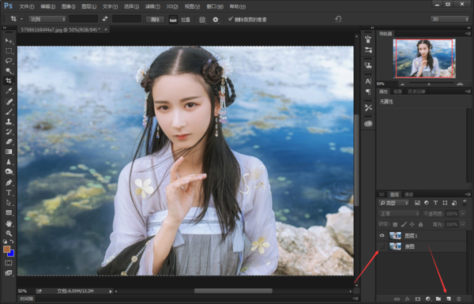This screenshot has width=474, height=304.
Task: Open the 3D workspace dropdown
Action: [x=450, y=19]
